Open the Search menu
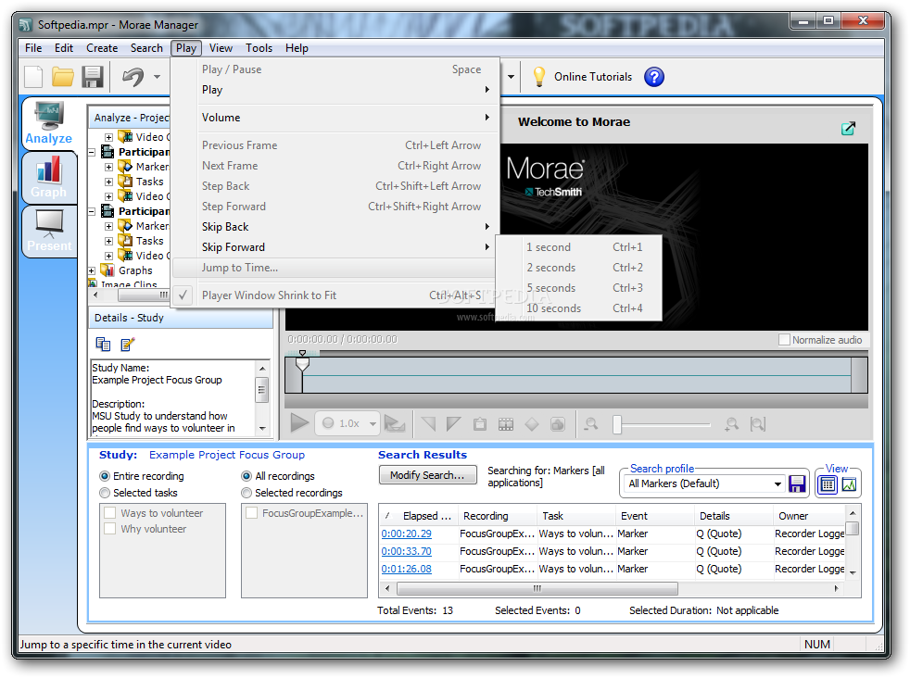The image size is (910, 678). (x=146, y=48)
